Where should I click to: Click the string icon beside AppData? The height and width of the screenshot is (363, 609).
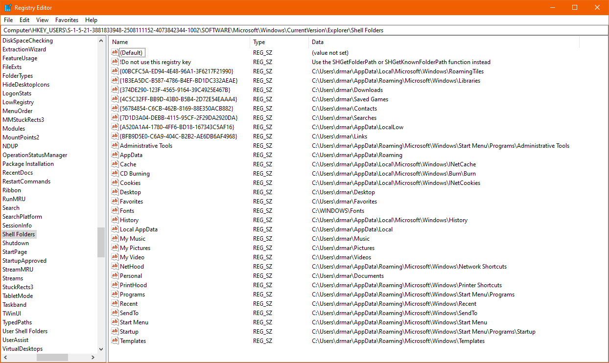(x=115, y=155)
